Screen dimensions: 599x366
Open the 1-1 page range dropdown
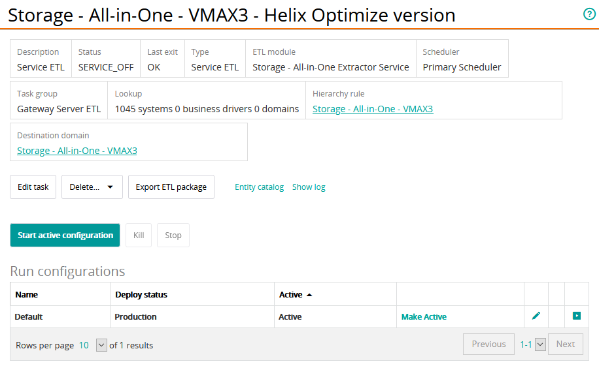(x=540, y=344)
